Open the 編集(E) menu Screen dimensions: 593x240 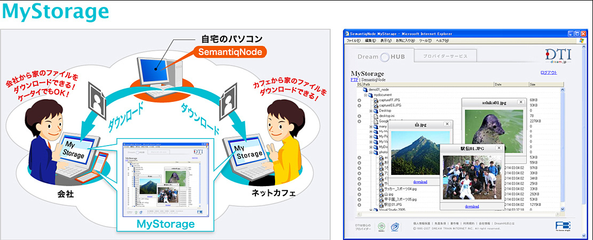tap(371, 41)
